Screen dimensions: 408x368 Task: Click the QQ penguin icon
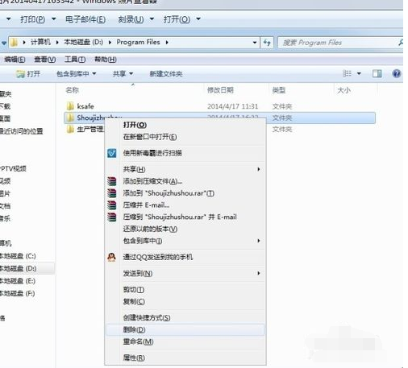pos(111,257)
